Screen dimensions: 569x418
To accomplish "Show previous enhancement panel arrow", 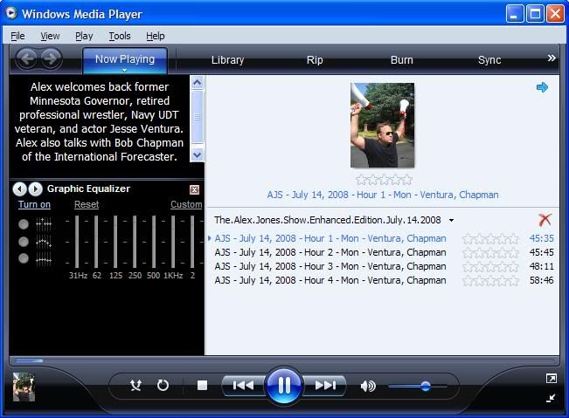I will 19,188.
